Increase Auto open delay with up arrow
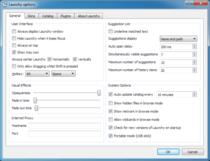Screen dimensions: 210x161 (x=195, y=45)
